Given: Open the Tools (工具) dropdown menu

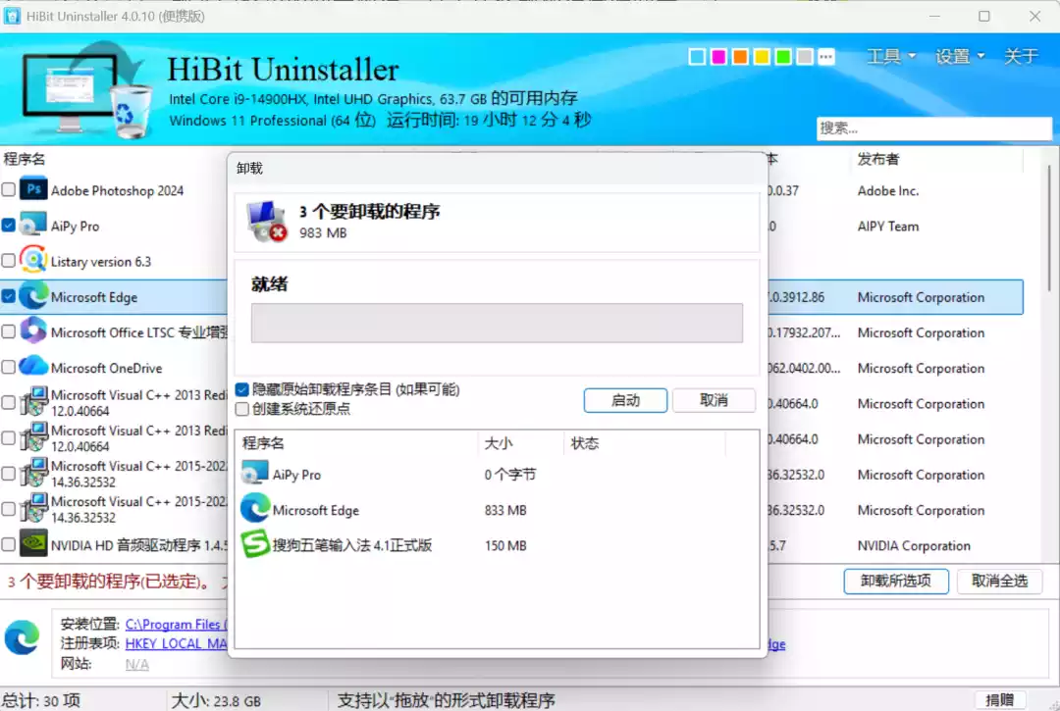Looking at the screenshot, I should (891, 56).
